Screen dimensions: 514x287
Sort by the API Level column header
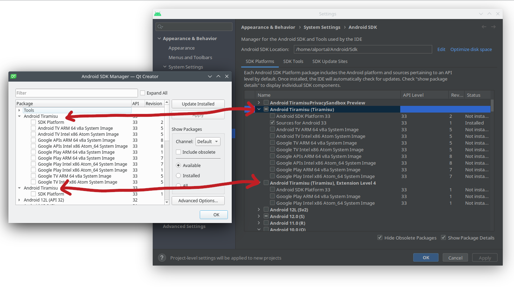coord(424,95)
